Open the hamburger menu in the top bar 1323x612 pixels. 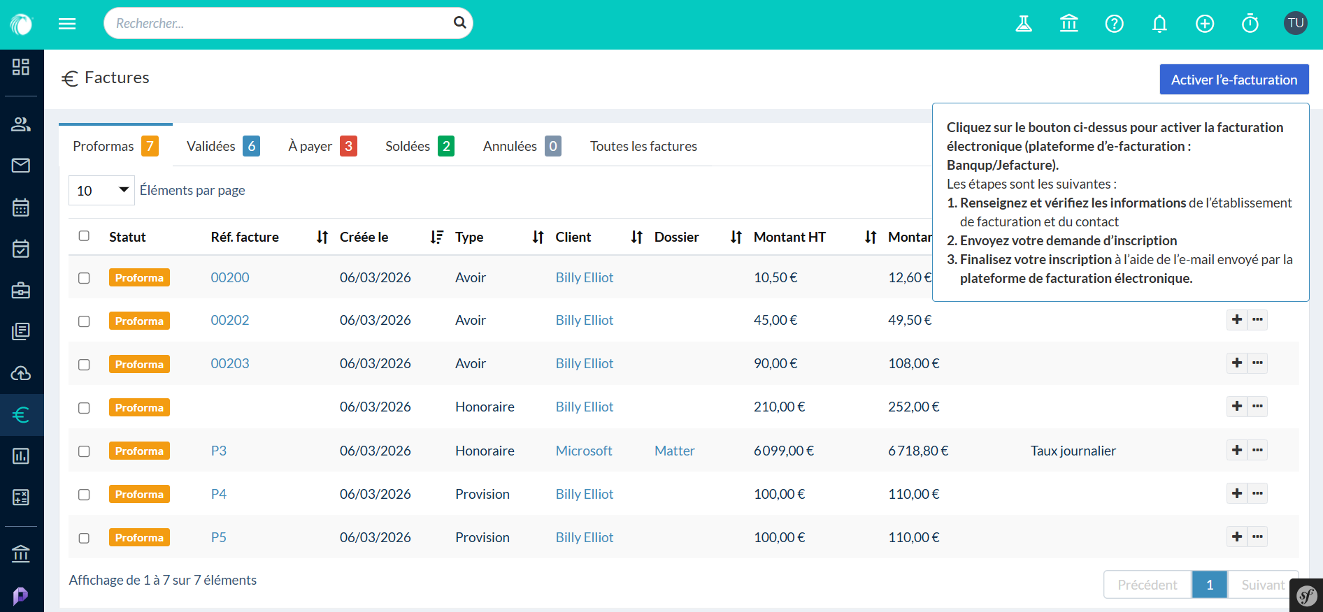[x=67, y=24]
